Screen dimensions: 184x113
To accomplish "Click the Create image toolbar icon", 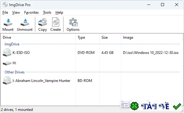I will [56, 22].
